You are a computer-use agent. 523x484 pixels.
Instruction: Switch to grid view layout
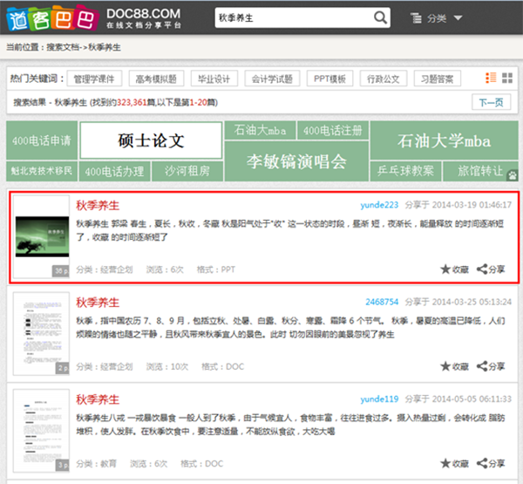[x=506, y=78]
